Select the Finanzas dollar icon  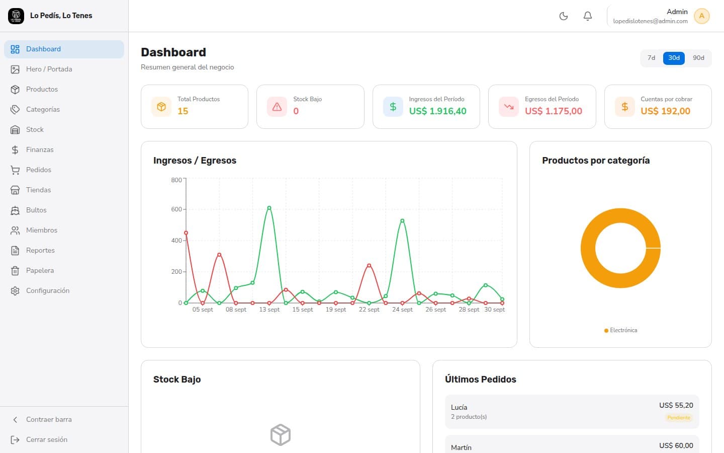(15, 149)
